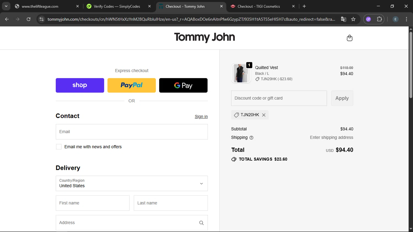This screenshot has width=413, height=232.
Task: Click the Enter shipping address text
Action: 332,138
